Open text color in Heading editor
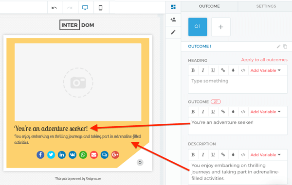This screenshot has height=185, width=292. (233, 70)
